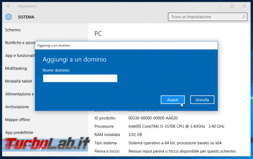Screen dimensions: 253x159
Task: Click the Penna e tocco value text
Action: tap(182, 151)
